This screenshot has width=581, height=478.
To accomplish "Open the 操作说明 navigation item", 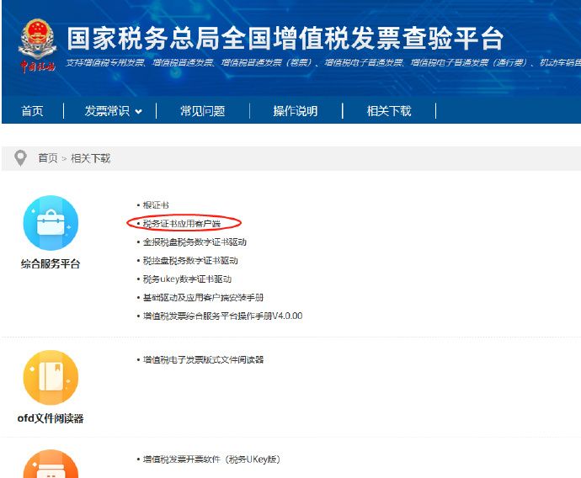I will pos(296,111).
